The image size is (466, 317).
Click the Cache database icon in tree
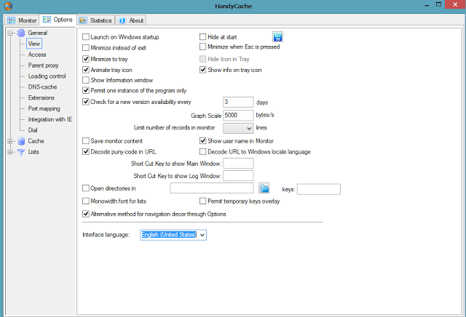click(21, 141)
